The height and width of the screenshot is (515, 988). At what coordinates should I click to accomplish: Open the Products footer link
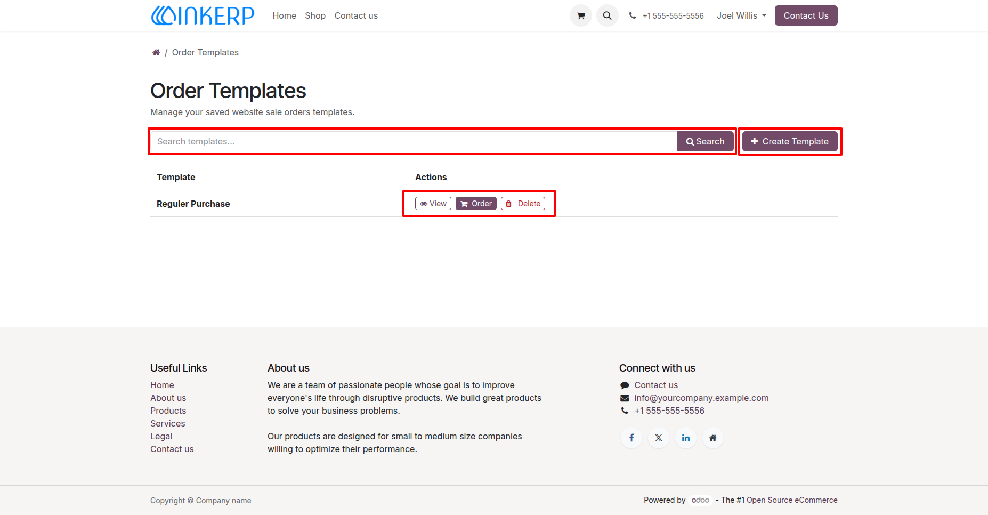click(168, 411)
